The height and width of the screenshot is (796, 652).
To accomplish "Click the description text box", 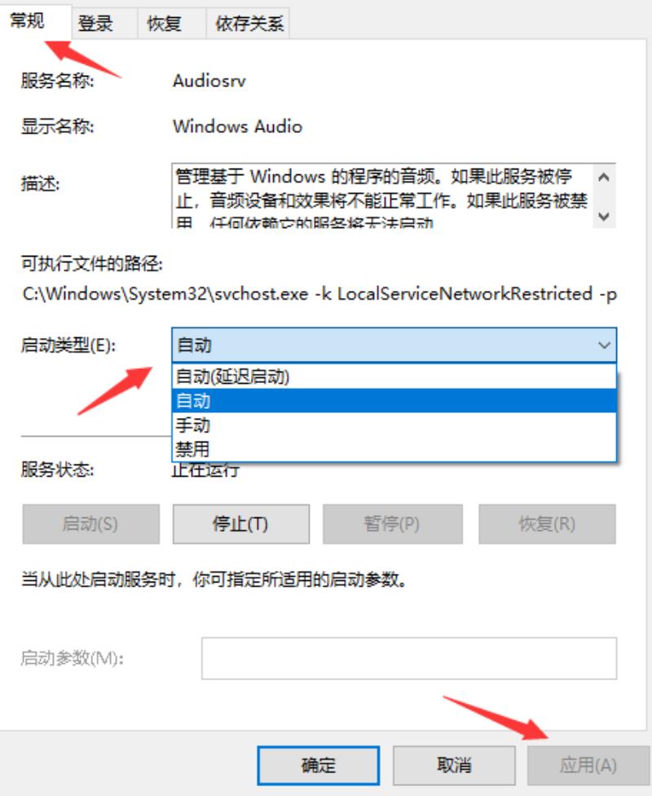I will (383, 196).
